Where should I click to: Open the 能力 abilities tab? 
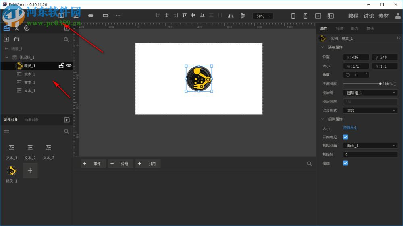pos(355,29)
